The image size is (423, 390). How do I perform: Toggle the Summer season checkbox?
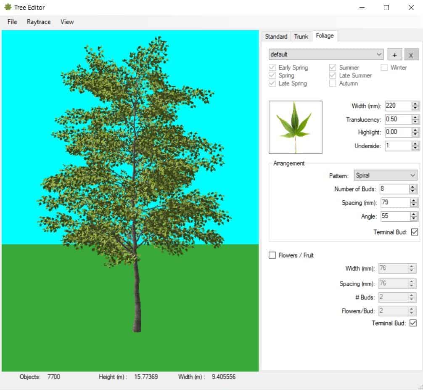tap(333, 67)
